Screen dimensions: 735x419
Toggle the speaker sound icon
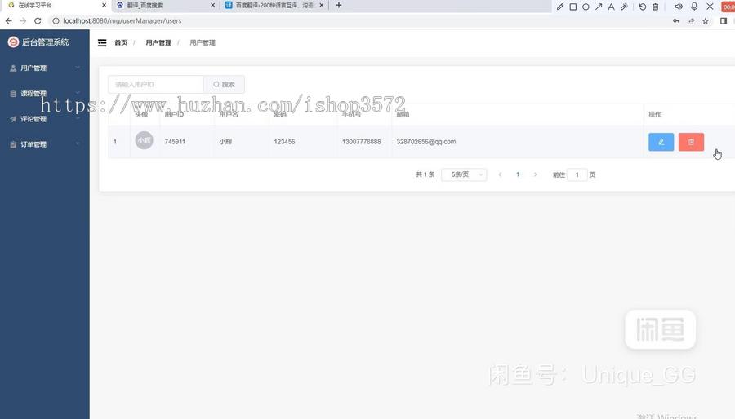(679, 7)
